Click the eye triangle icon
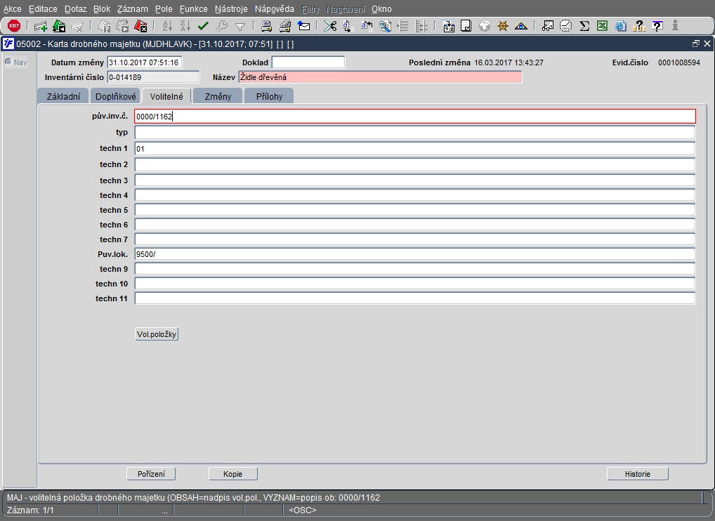 click(520, 27)
